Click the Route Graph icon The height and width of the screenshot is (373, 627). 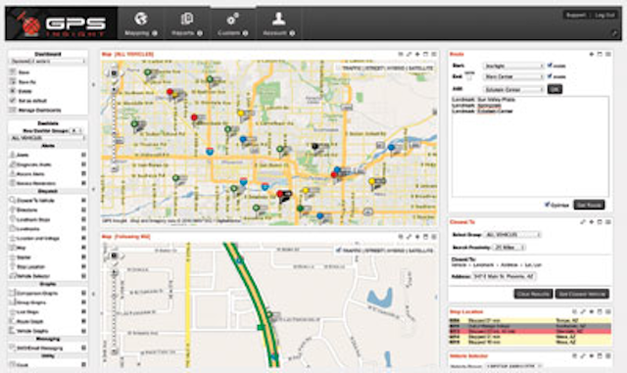click(x=13, y=321)
